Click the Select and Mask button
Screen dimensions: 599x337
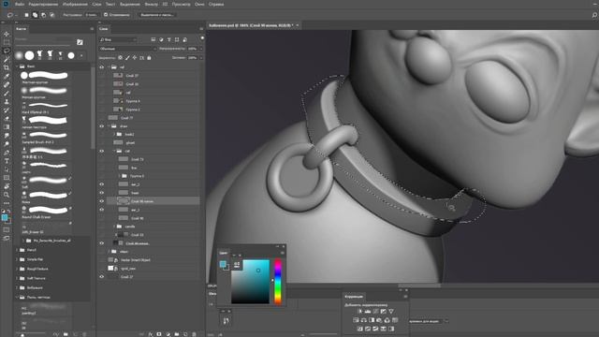tap(157, 15)
